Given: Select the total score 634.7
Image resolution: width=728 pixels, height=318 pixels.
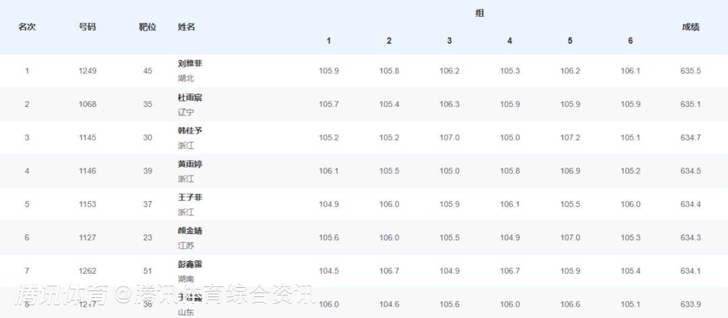Looking at the screenshot, I should [x=690, y=138].
